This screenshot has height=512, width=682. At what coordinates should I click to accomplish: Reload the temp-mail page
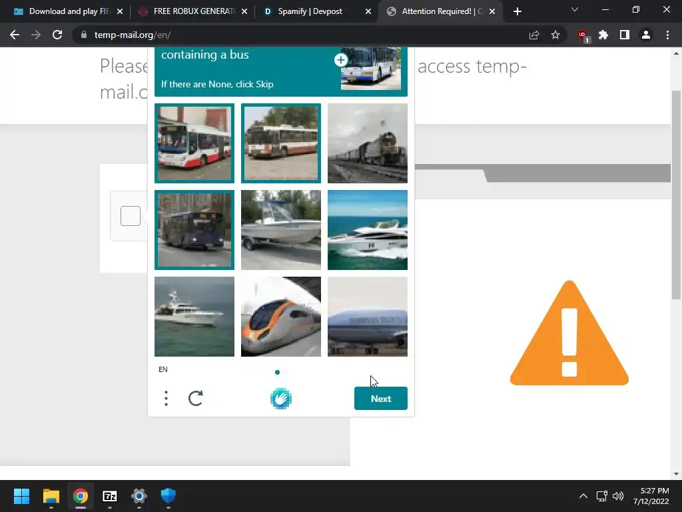click(57, 35)
